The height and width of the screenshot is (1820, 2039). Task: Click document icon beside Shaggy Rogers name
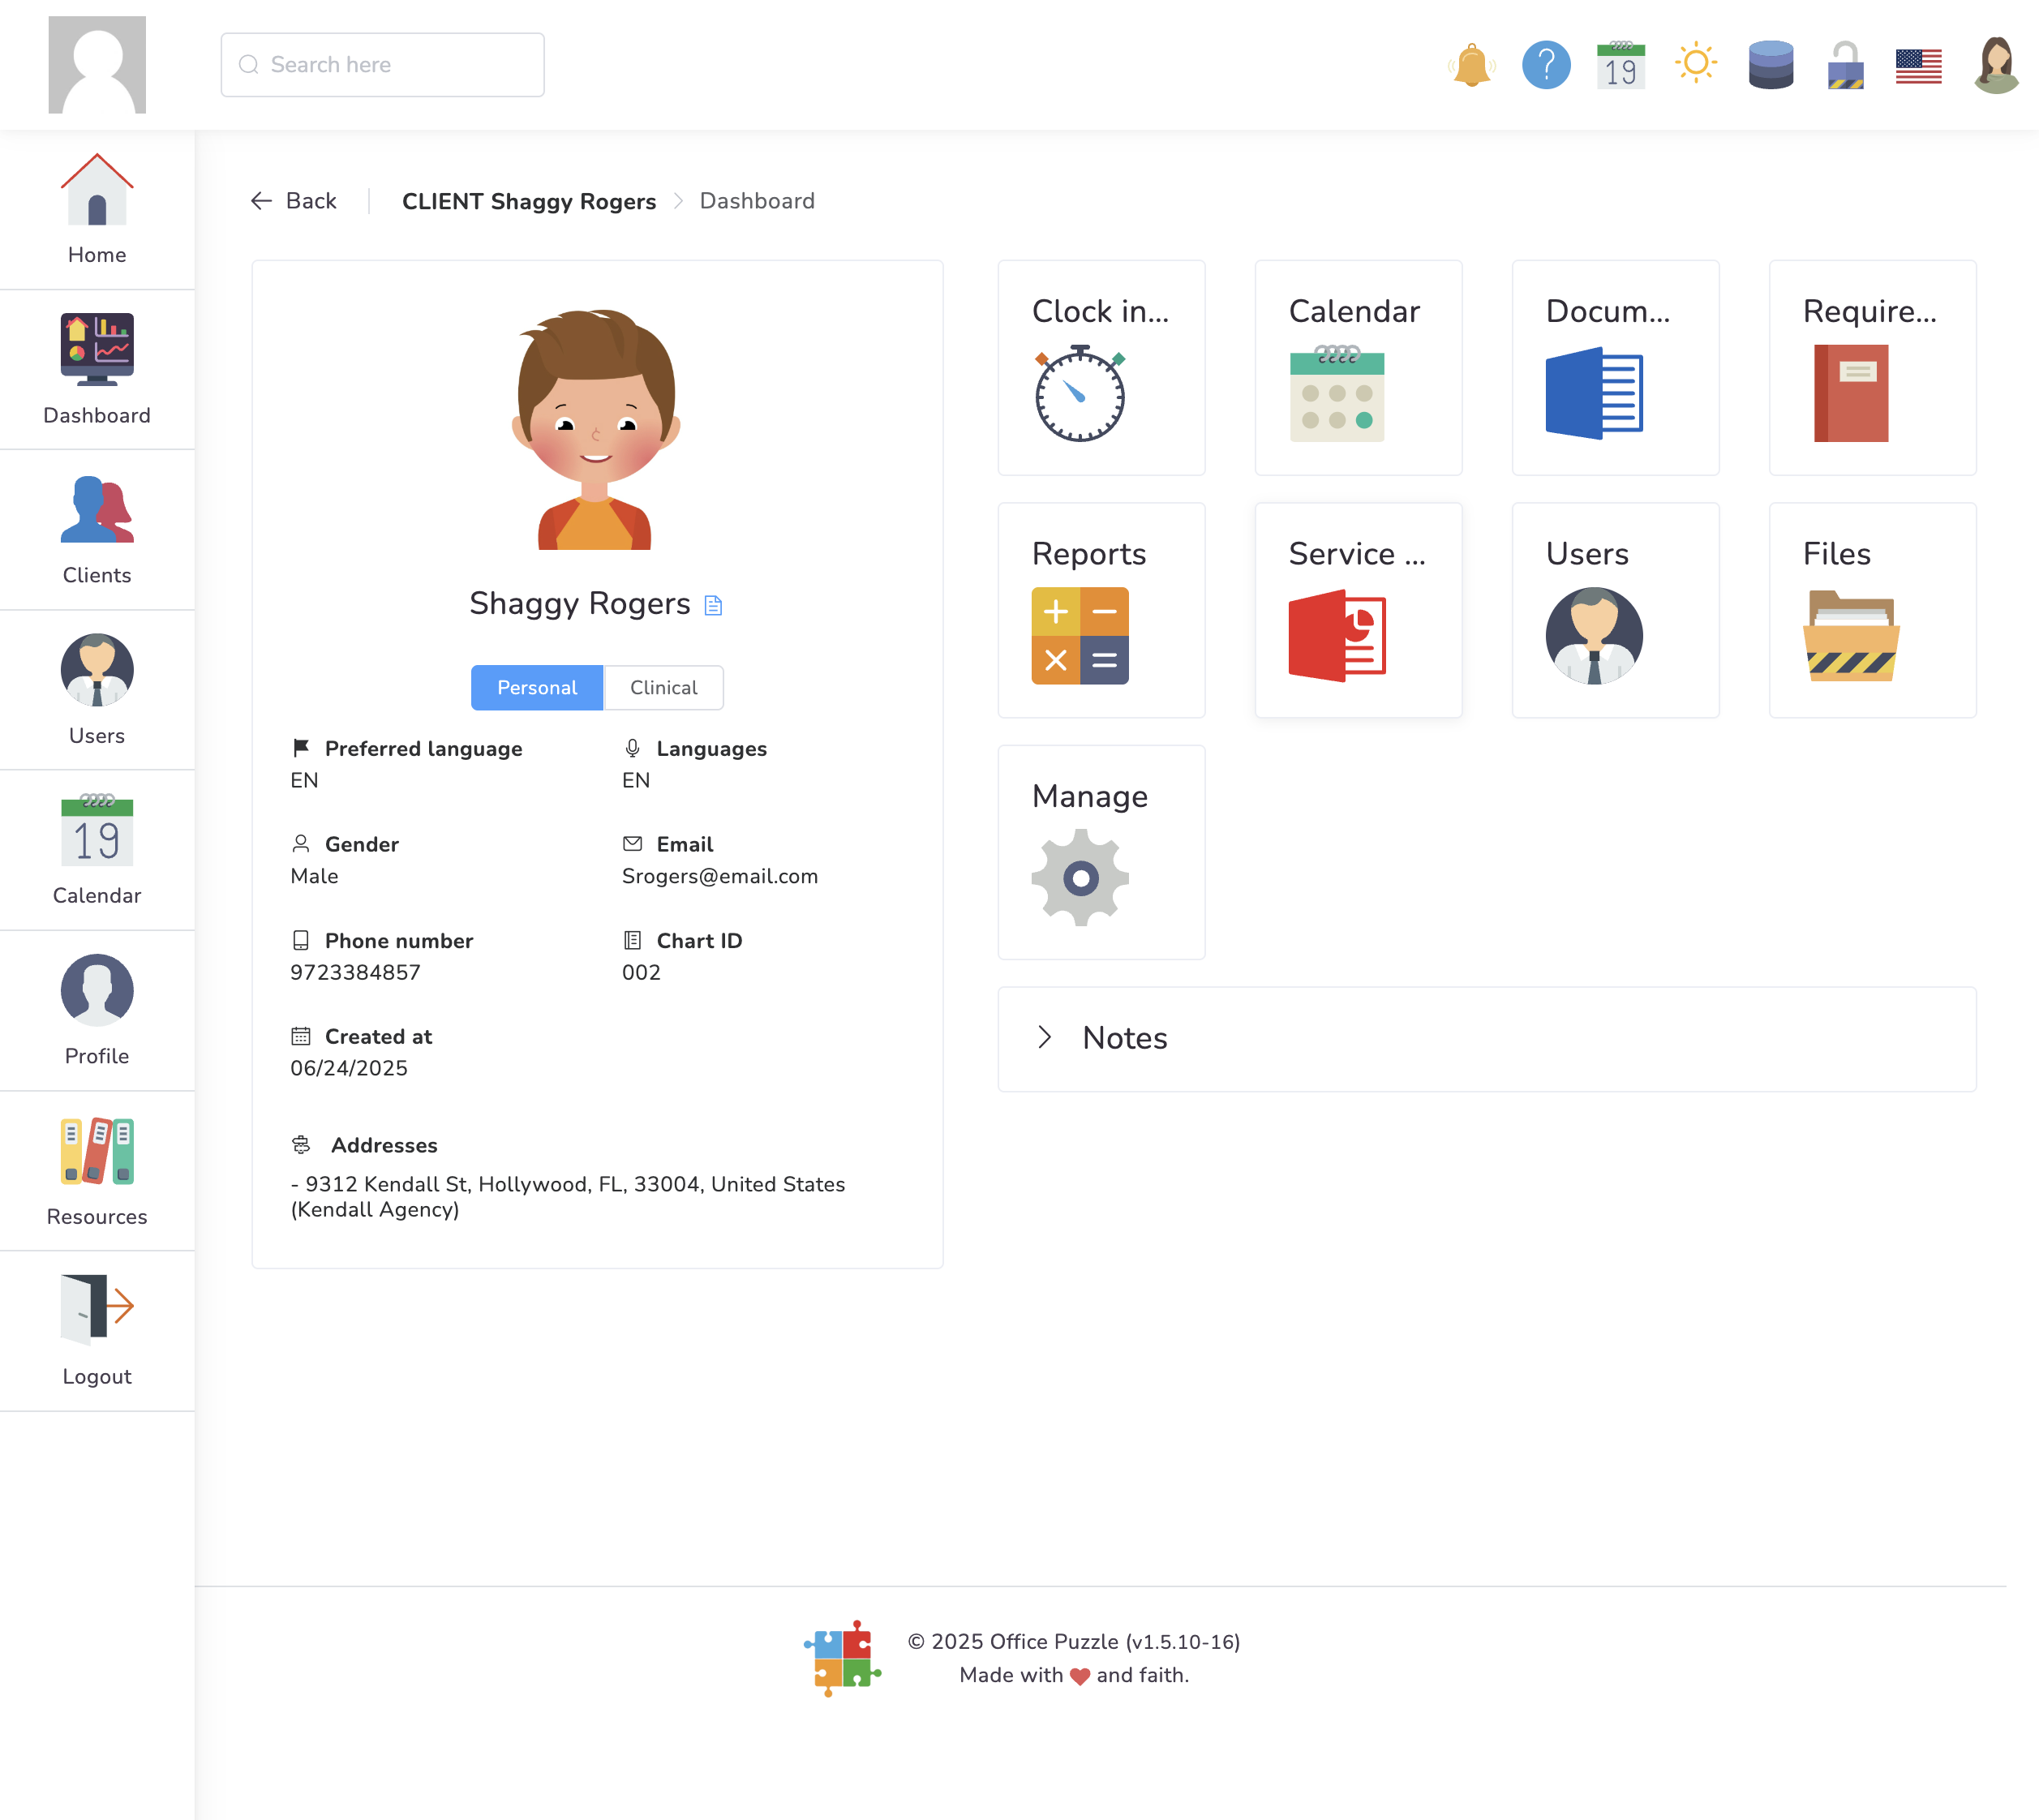[x=713, y=605]
